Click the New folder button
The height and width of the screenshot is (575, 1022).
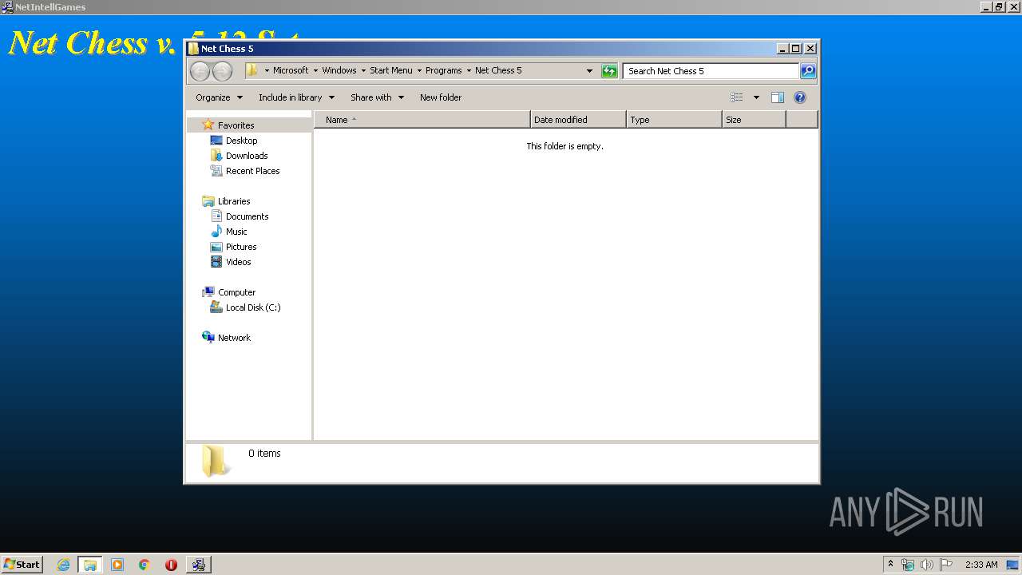tap(441, 97)
